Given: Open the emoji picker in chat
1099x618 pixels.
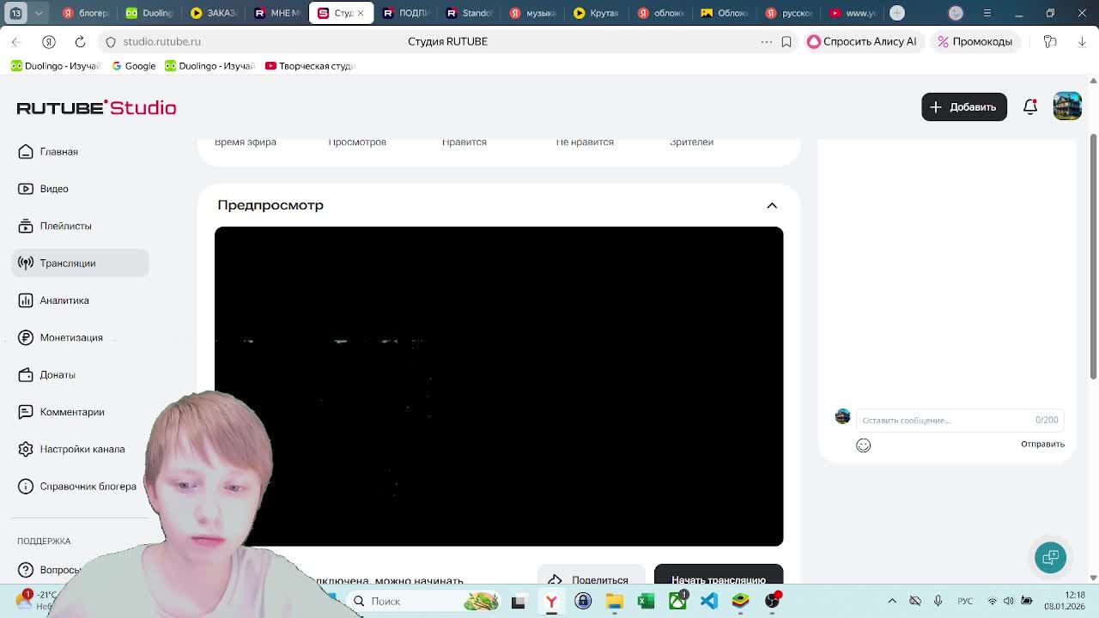Looking at the screenshot, I should (863, 445).
